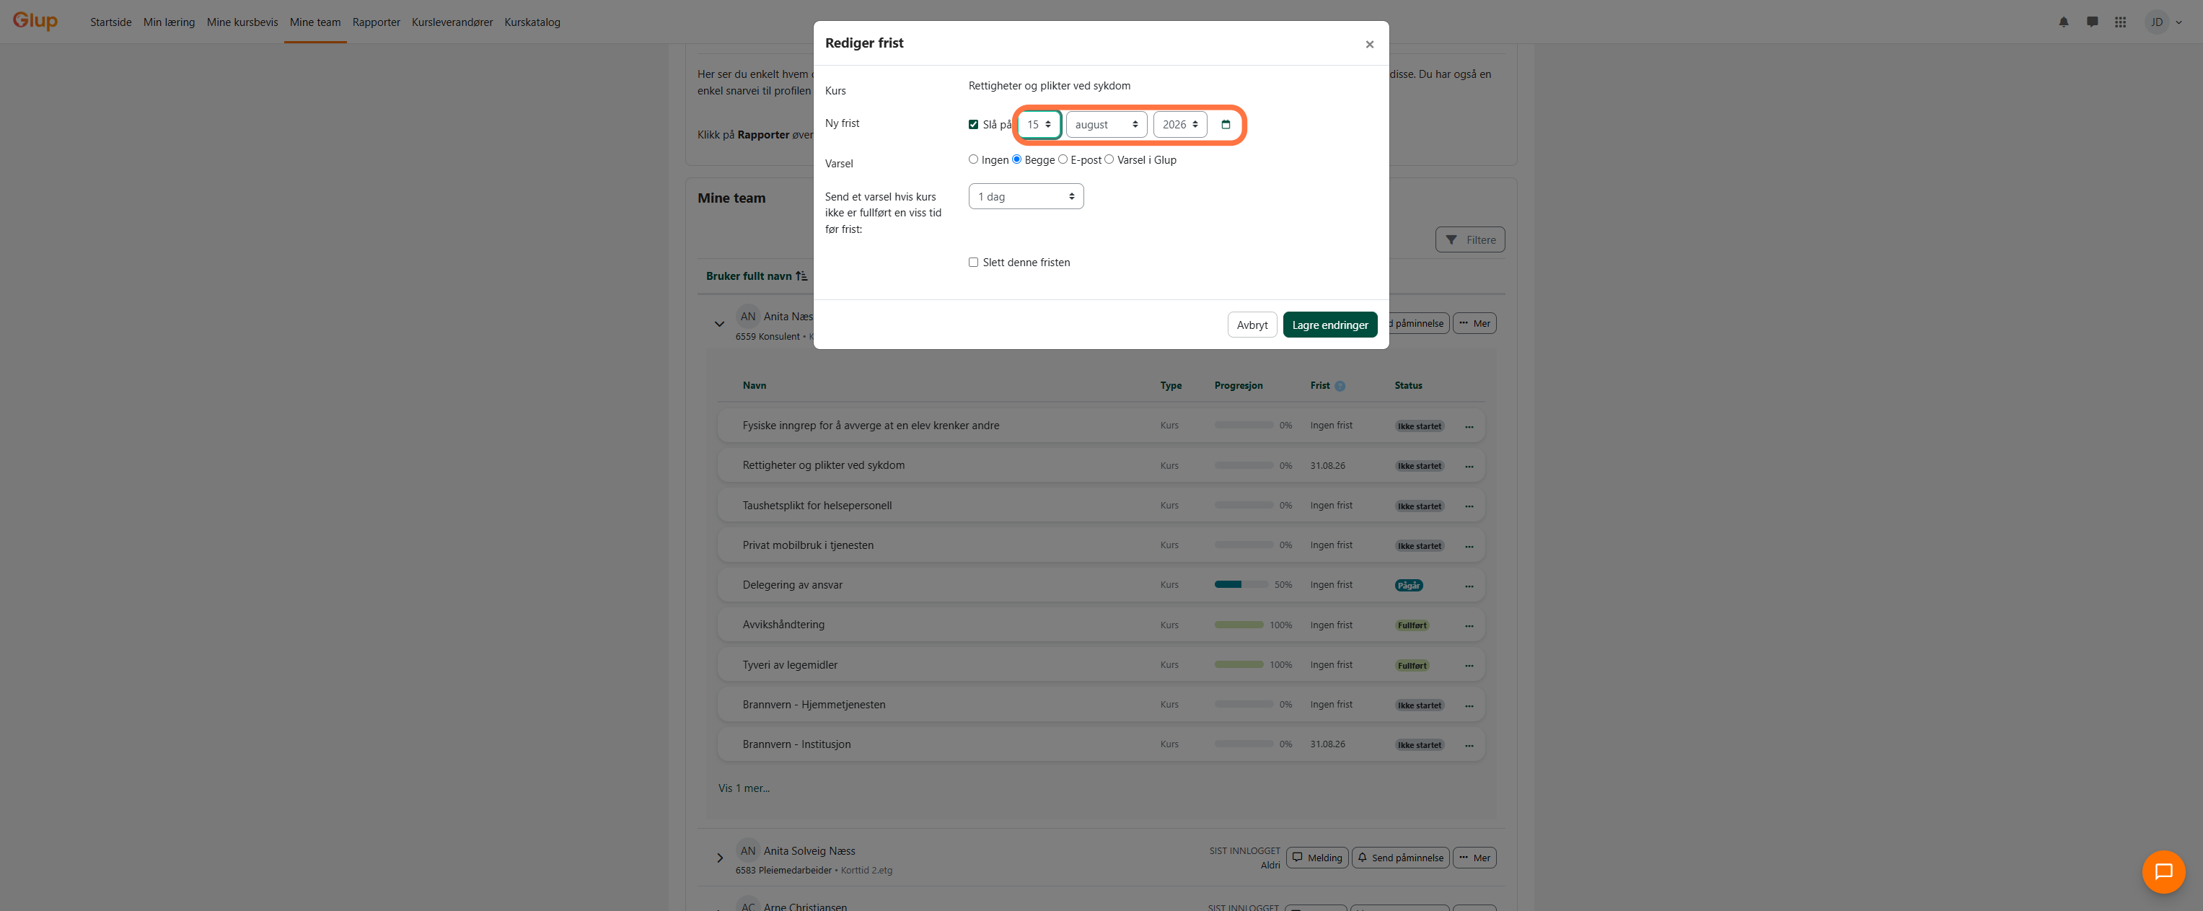Open options menu for Taushetsplikt for helsepersonell row
Screen dimensions: 2203x911
tap(1469, 506)
